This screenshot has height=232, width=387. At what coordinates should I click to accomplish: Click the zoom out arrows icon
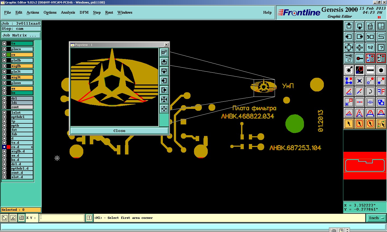[x=360, y=47]
